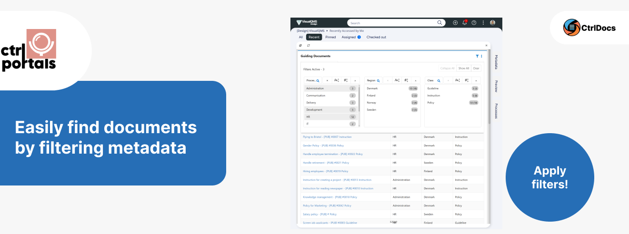Click the refresh icon in the toolbar
The width and height of the screenshot is (629, 234).
(x=309, y=46)
